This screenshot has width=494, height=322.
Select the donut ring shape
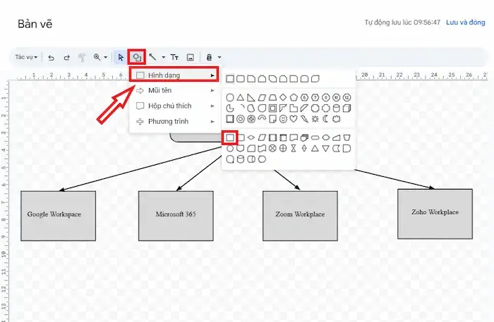click(241, 119)
